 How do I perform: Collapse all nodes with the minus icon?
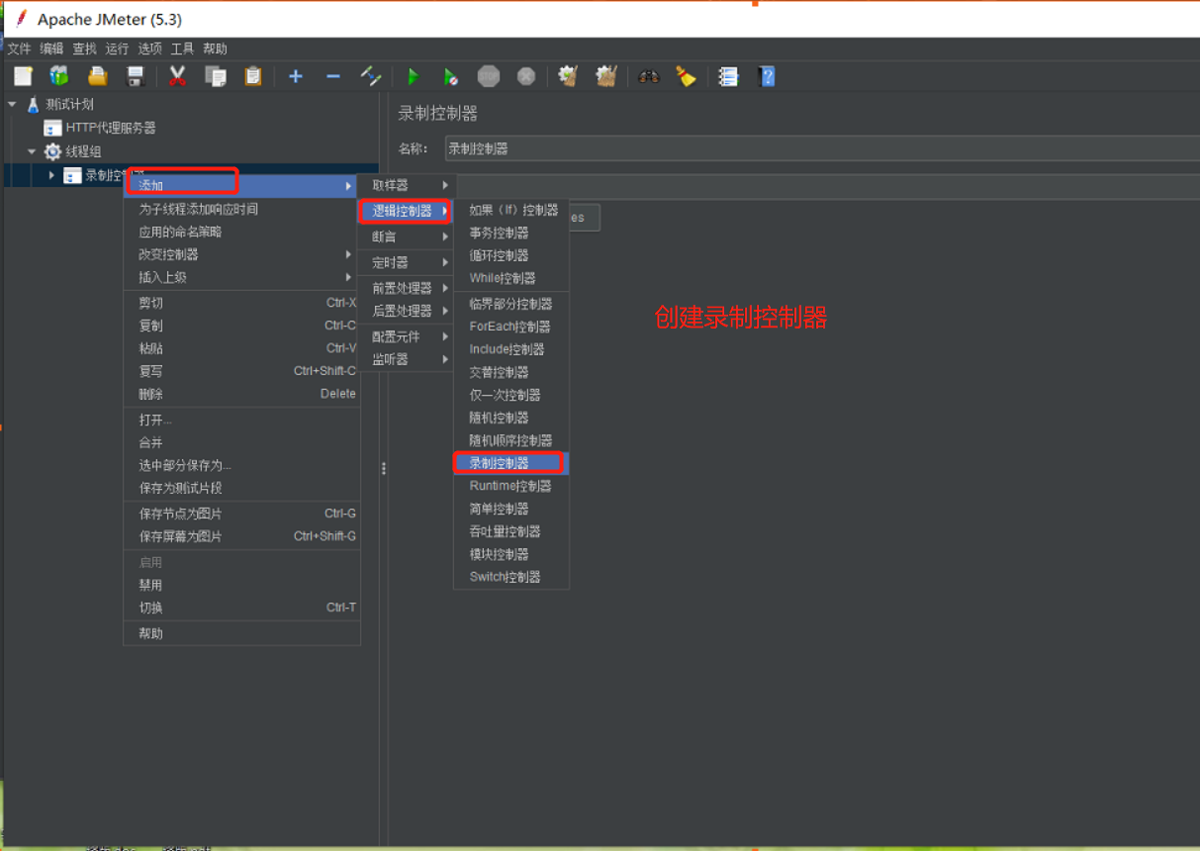coord(333,76)
